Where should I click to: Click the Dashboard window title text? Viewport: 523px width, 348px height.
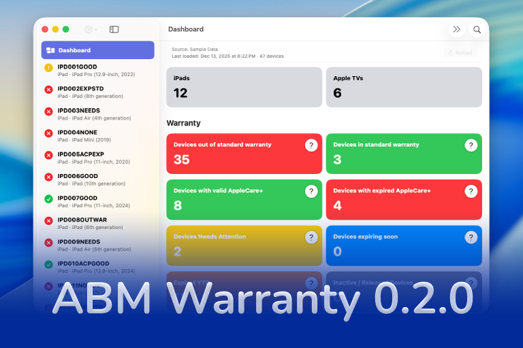coord(186,29)
